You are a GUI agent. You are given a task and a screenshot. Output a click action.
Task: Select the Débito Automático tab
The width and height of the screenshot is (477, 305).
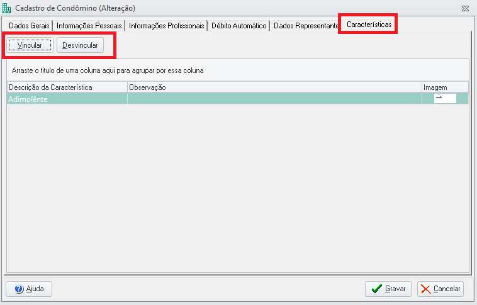pos(239,26)
